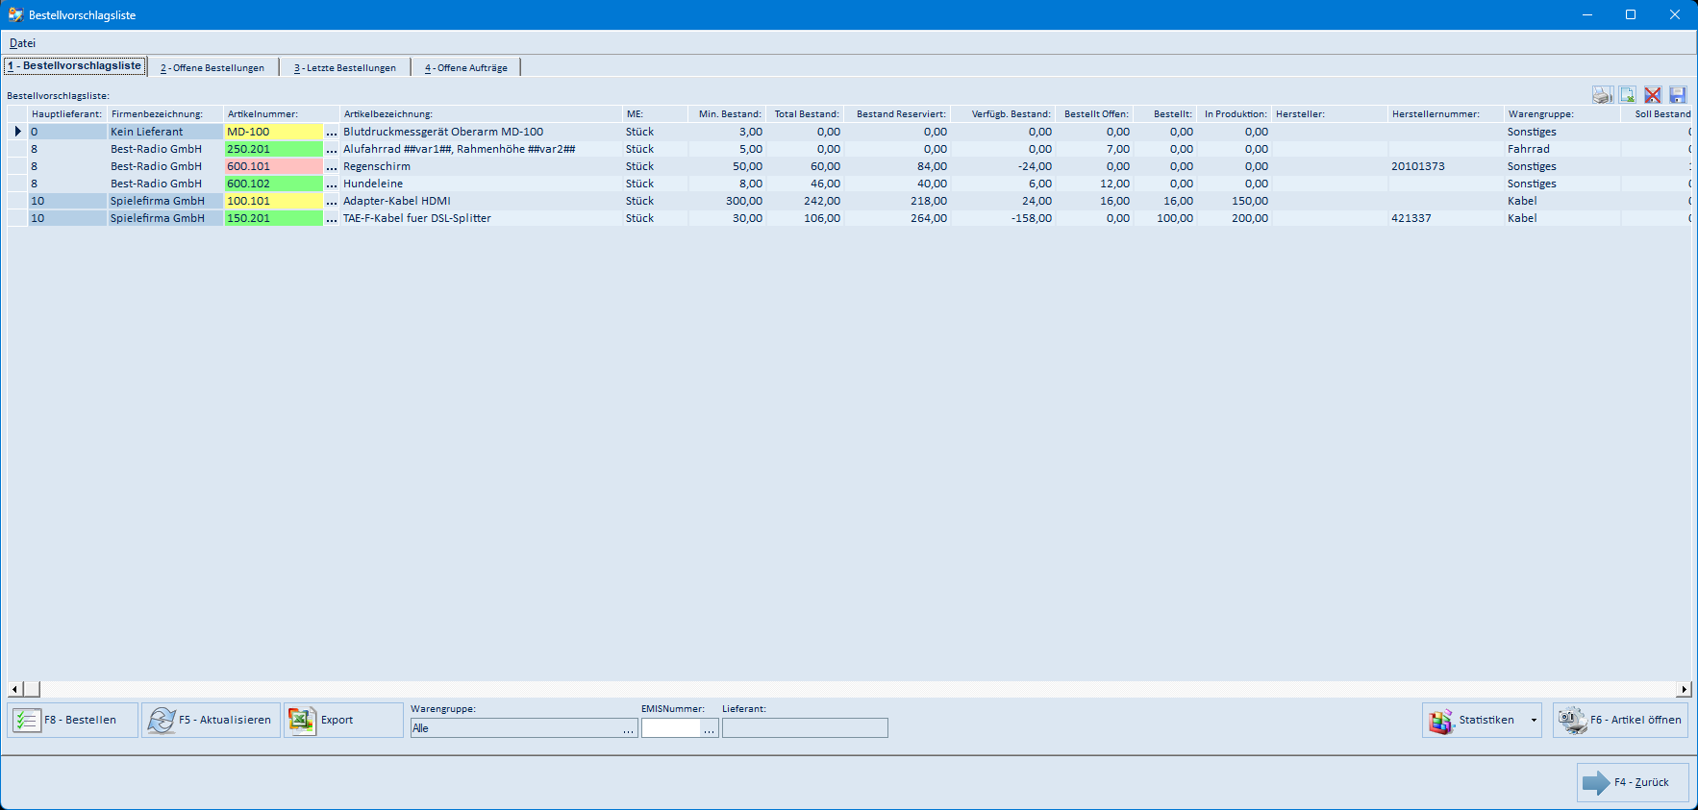Open the EMISNummer lookup ellipsis button

(710, 728)
